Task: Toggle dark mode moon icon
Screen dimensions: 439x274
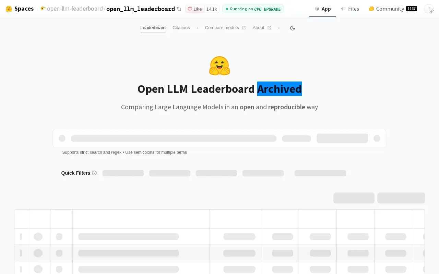Action: 293,28
